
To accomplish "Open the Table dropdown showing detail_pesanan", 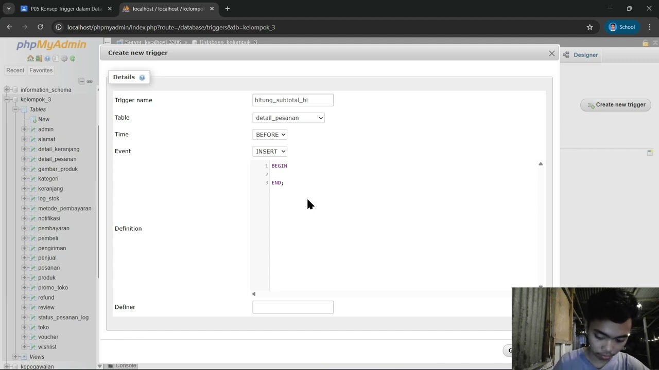I will (288, 118).
